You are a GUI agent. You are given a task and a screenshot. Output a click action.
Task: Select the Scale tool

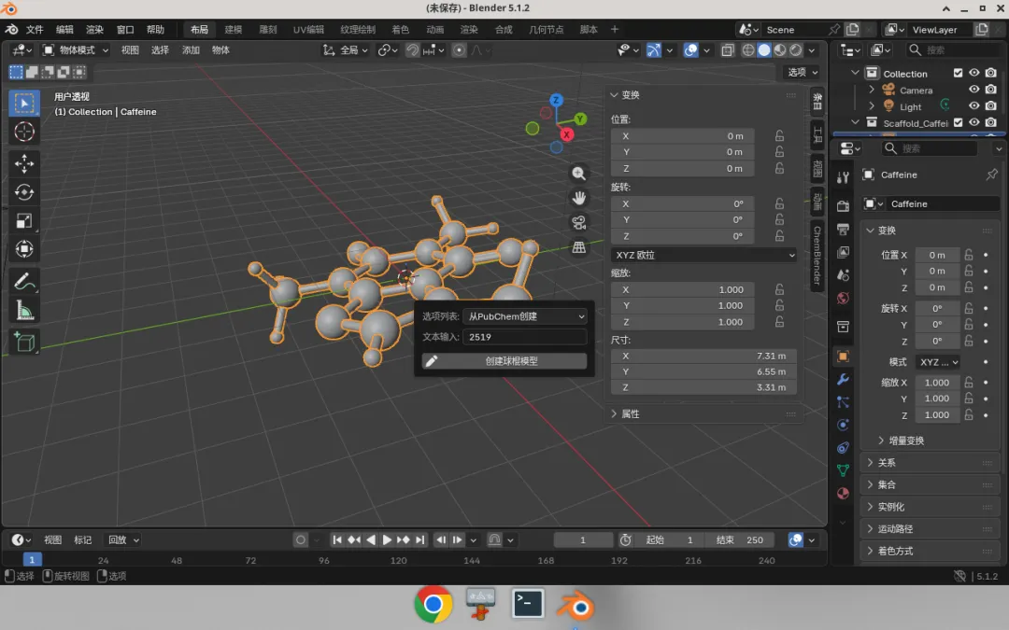coord(24,220)
